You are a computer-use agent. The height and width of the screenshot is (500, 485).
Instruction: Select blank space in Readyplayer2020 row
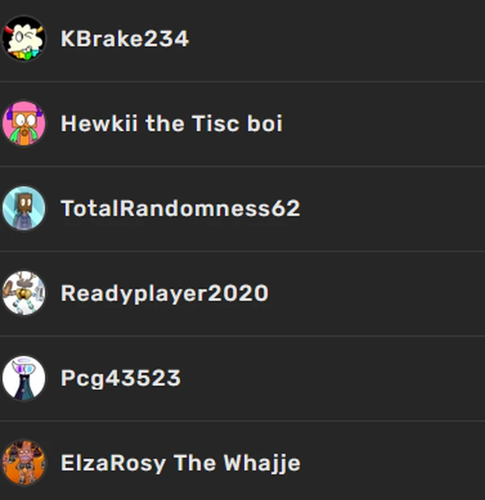(376, 293)
